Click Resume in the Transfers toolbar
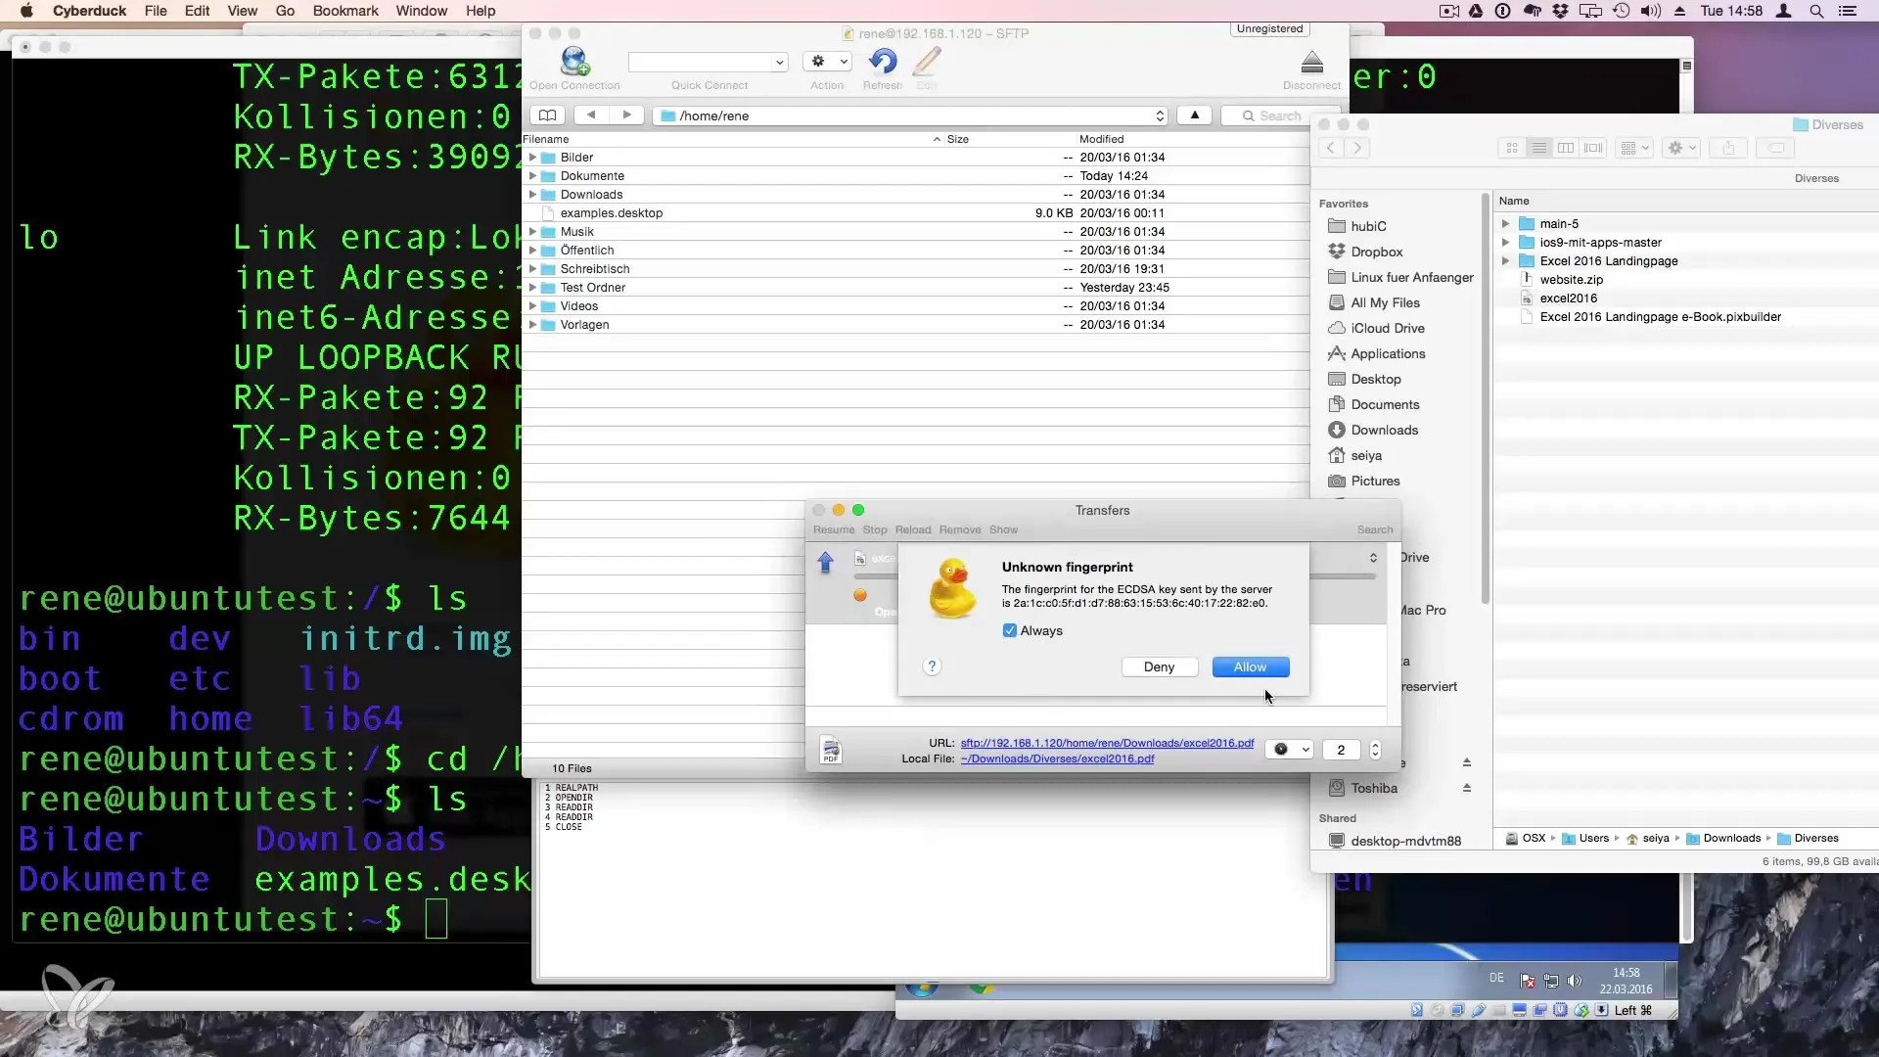 [x=834, y=529]
